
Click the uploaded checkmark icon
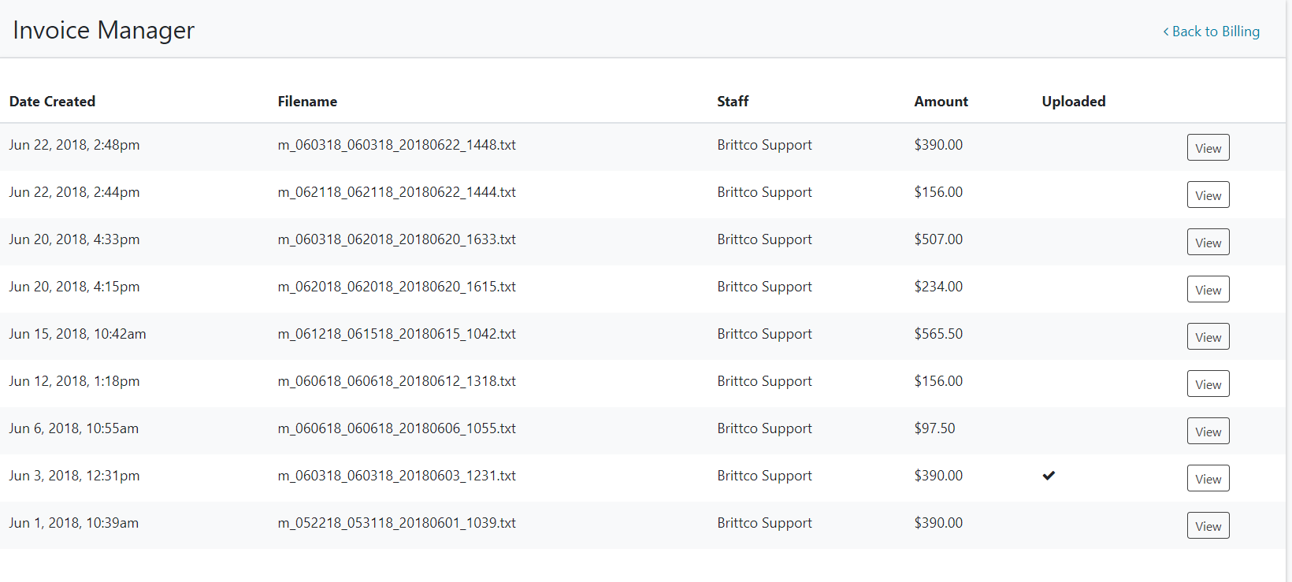pyautogui.click(x=1049, y=476)
